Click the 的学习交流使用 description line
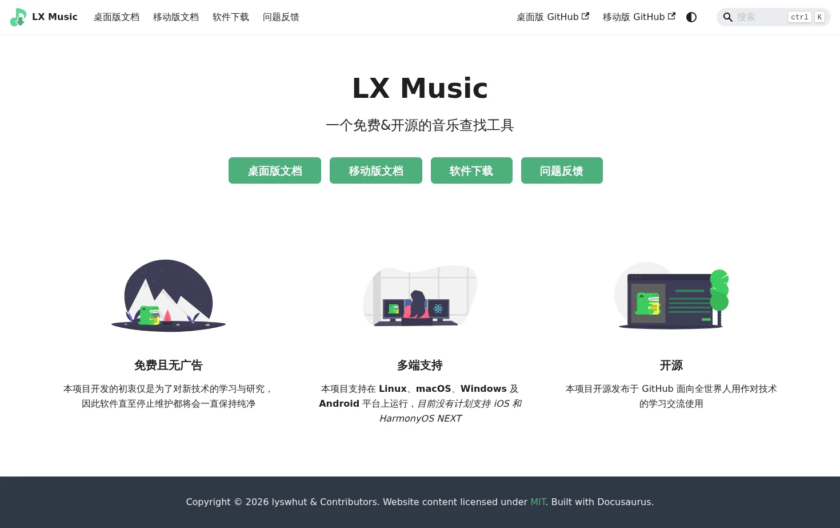Image resolution: width=840 pixels, height=528 pixels. pyautogui.click(x=671, y=403)
